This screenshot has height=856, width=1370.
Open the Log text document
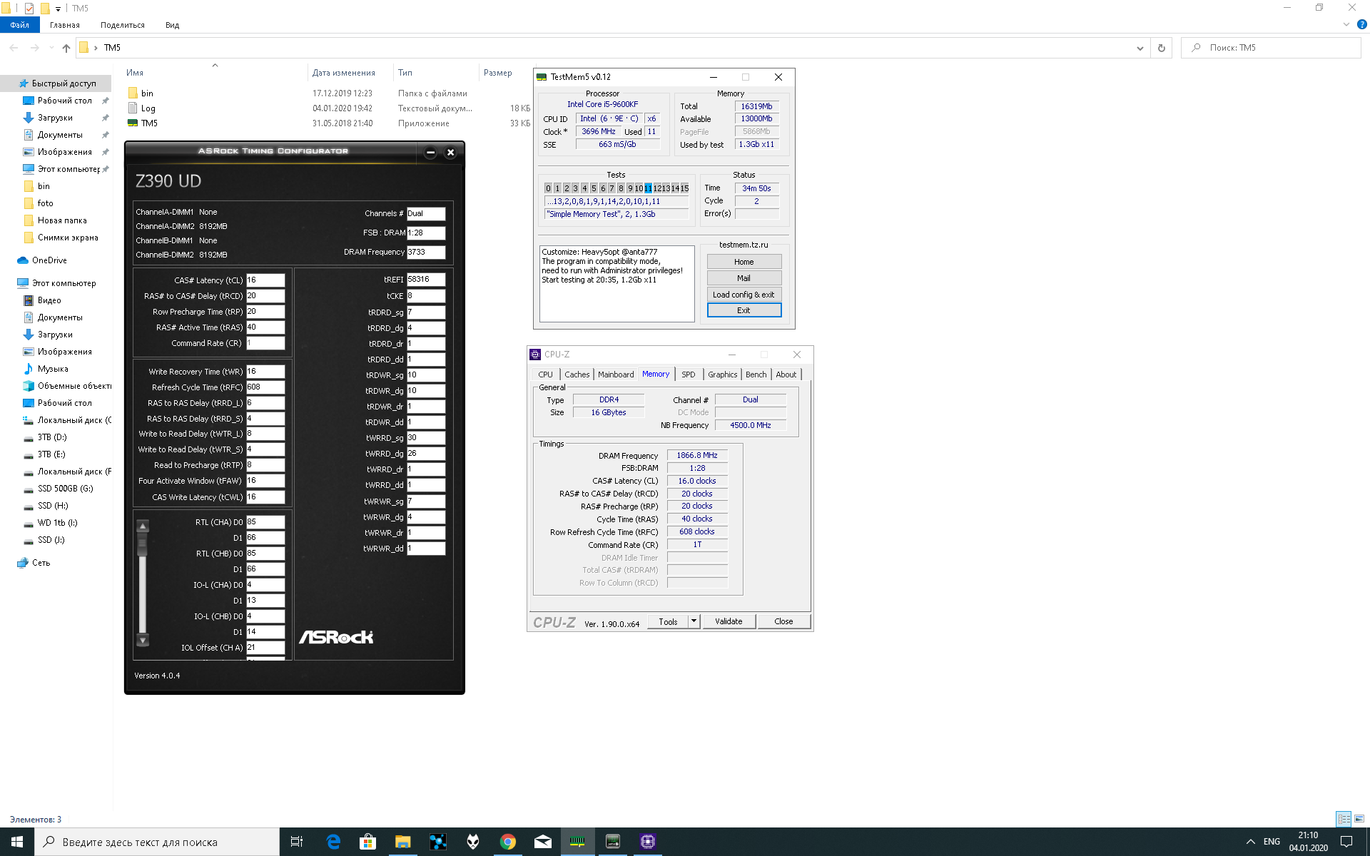tap(148, 108)
